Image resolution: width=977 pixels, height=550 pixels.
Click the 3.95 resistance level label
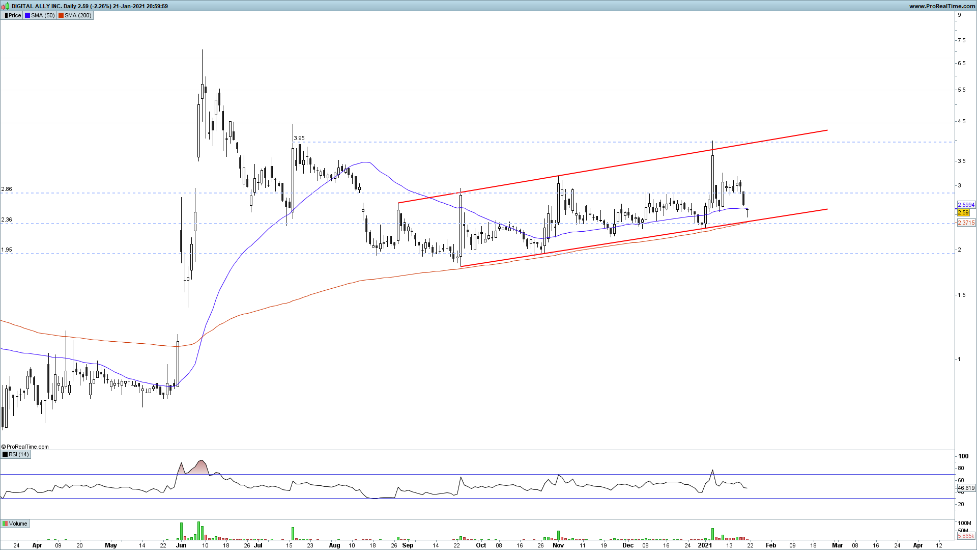tap(299, 138)
